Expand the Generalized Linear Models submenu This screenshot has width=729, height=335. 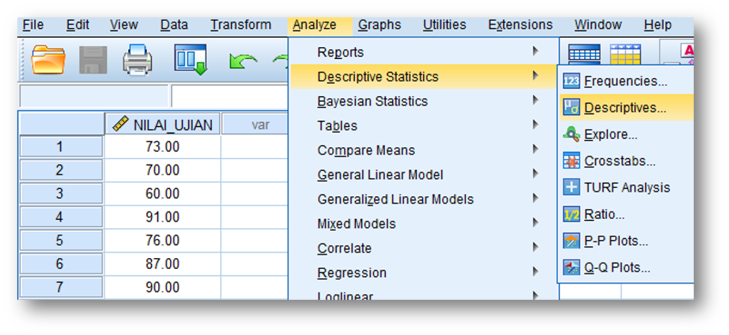click(x=423, y=199)
